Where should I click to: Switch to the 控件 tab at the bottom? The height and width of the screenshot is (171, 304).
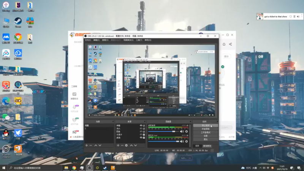click(197, 146)
